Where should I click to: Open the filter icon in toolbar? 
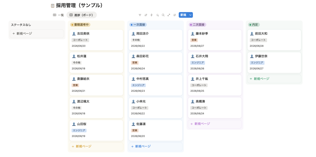tap(140, 15)
